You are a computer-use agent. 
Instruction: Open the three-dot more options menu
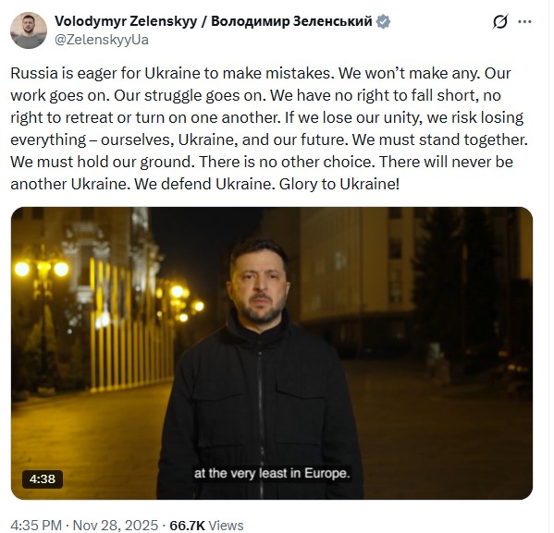coord(525,21)
